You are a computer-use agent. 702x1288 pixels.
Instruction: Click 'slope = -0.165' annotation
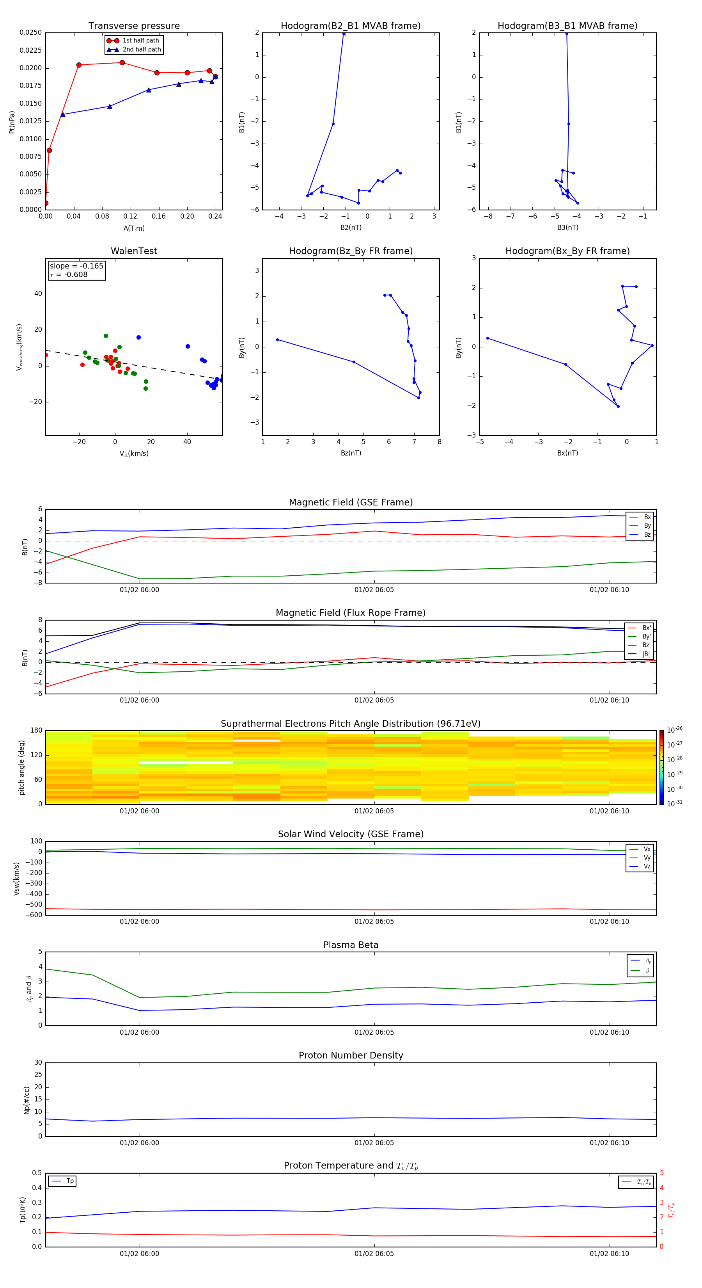coord(76,266)
